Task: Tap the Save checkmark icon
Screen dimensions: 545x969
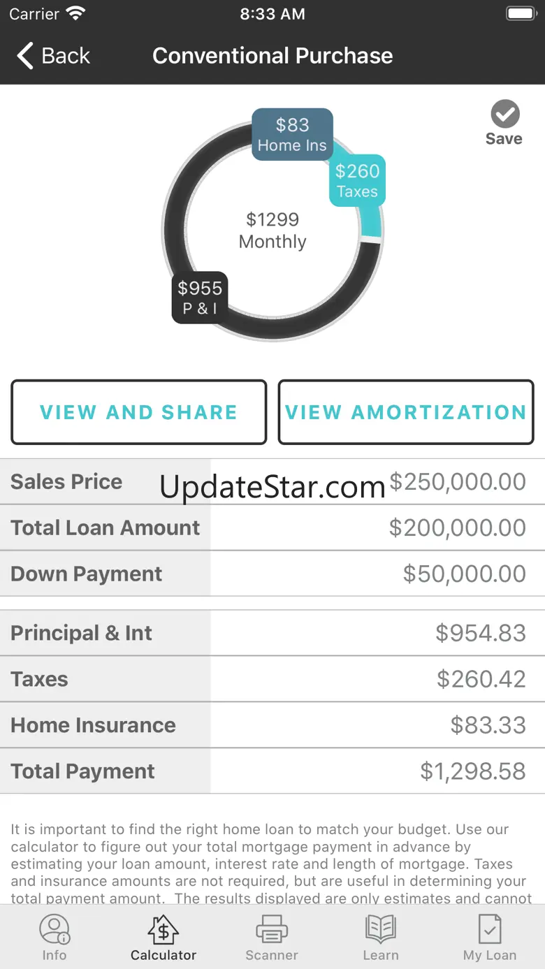Action: click(504, 114)
